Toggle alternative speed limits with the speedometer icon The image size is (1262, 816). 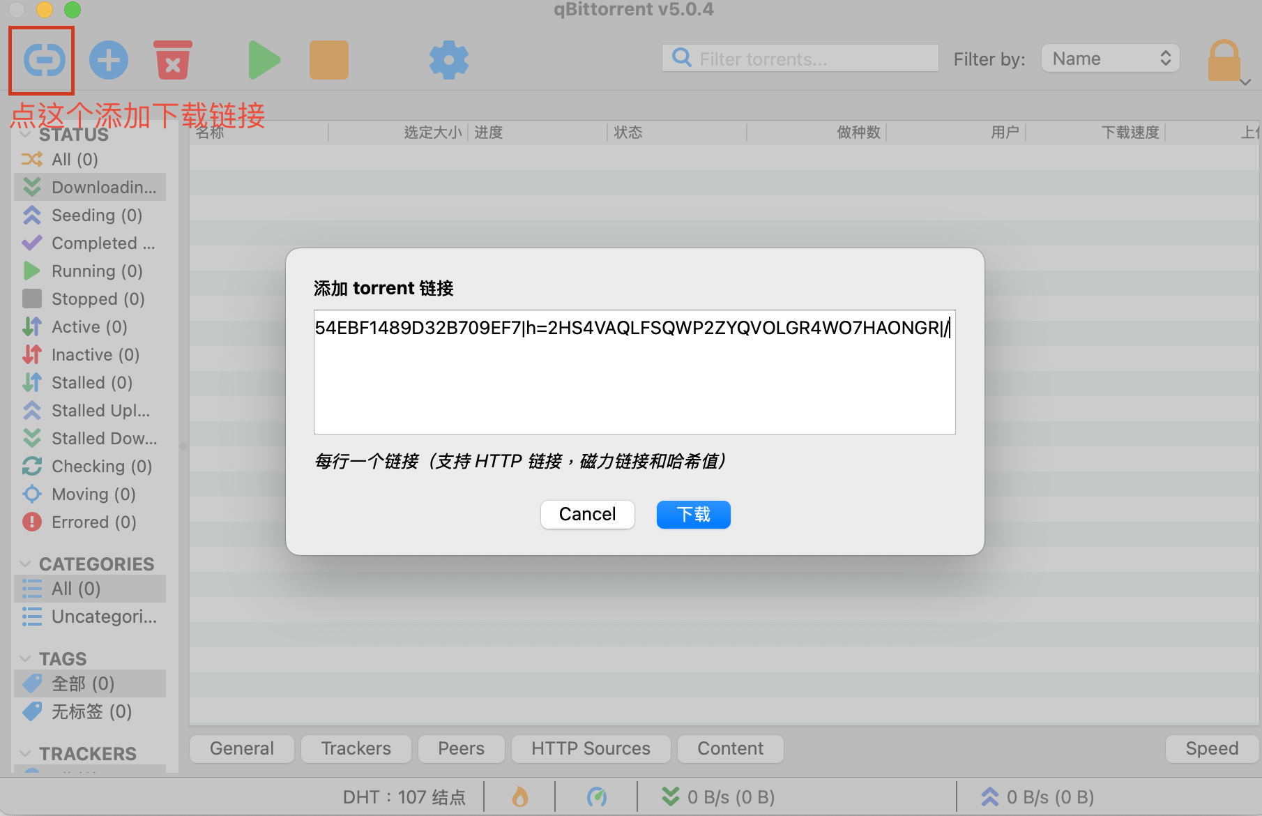click(598, 796)
